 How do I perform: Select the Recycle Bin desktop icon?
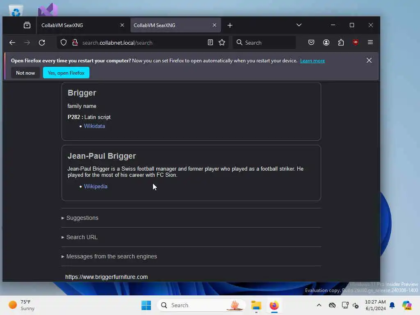pos(16,11)
